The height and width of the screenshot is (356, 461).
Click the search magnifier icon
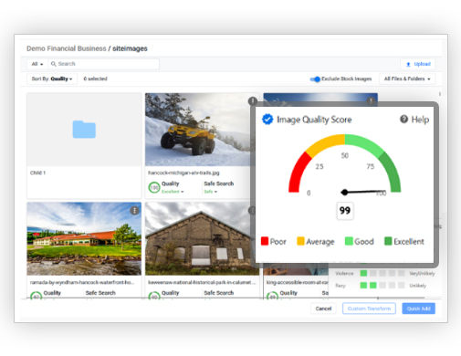[x=54, y=64]
